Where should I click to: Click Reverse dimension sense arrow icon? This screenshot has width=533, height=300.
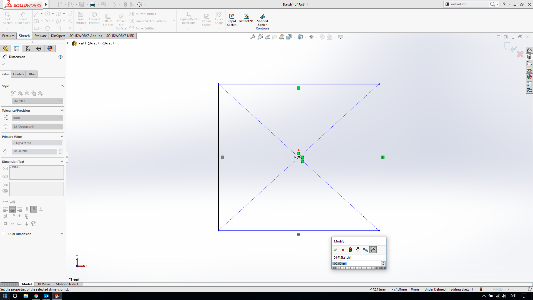[x=358, y=250]
